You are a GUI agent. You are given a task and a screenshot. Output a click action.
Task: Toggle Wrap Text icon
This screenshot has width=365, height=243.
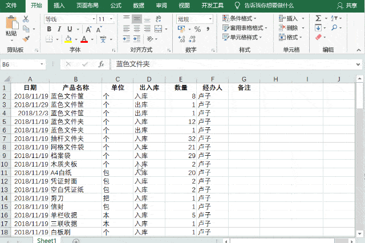159,19
